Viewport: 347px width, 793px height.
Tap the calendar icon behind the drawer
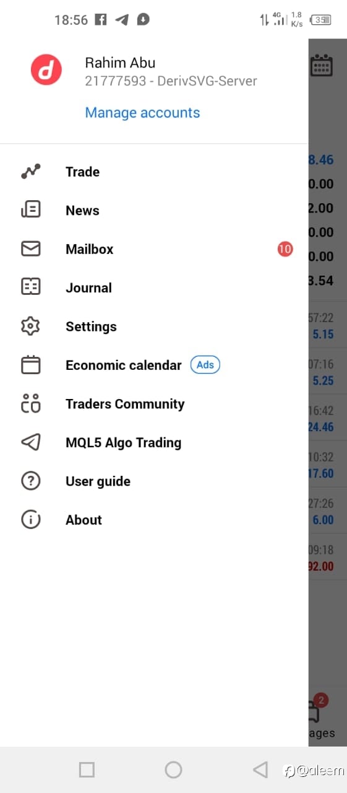pos(322,65)
